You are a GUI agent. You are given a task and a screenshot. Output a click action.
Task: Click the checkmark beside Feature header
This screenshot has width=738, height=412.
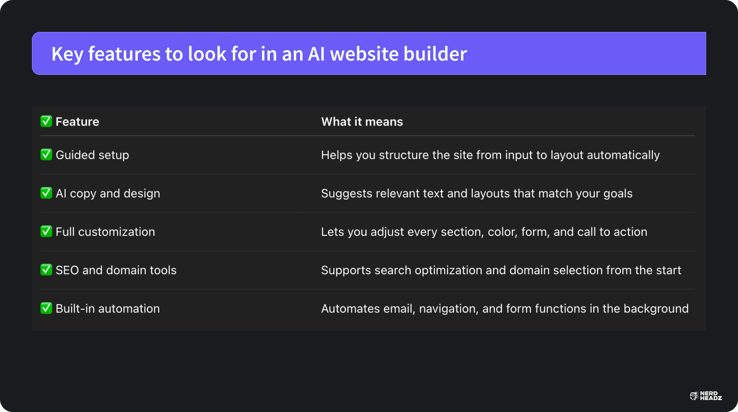(x=46, y=121)
